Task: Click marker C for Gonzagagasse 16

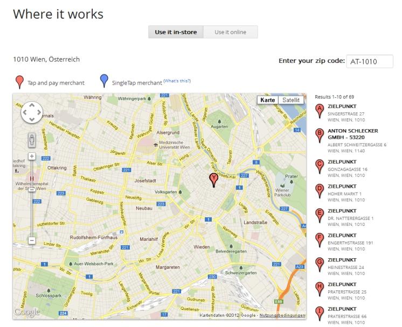Action: coord(319,167)
